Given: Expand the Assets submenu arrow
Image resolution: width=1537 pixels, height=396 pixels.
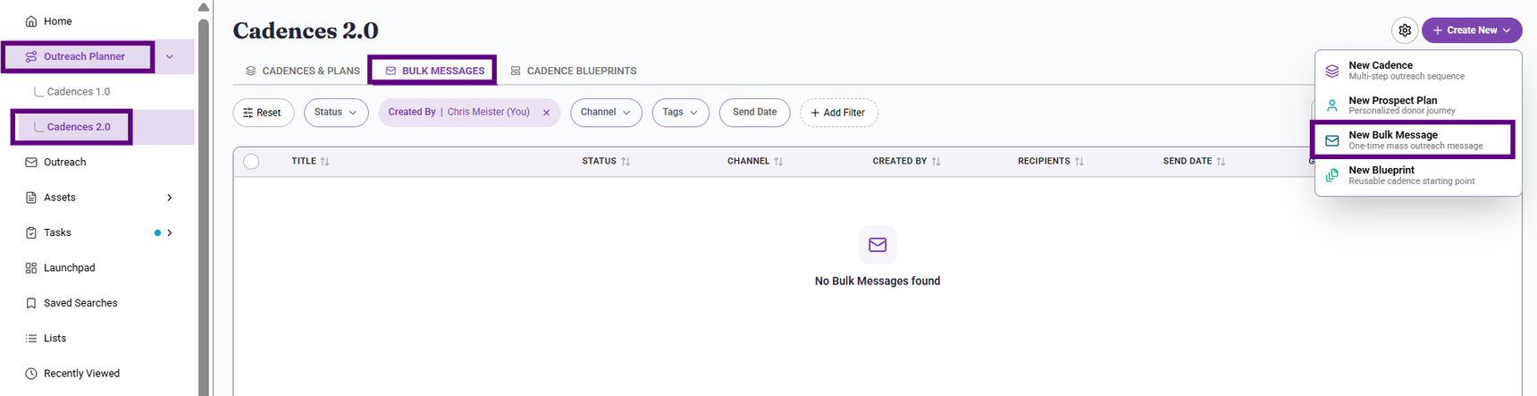Looking at the screenshot, I should coord(170,198).
